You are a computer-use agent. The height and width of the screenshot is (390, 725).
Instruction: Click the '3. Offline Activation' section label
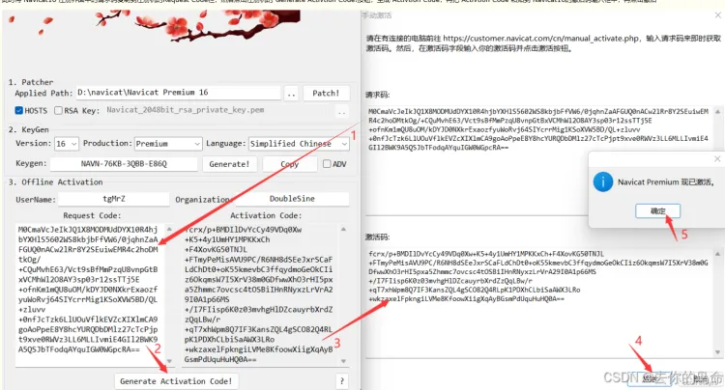[x=55, y=181]
